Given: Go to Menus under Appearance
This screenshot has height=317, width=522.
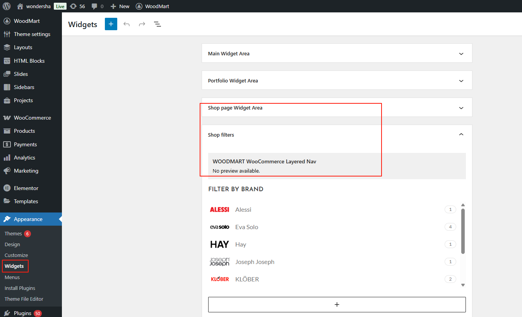Looking at the screenshot, I should point(12,277).
